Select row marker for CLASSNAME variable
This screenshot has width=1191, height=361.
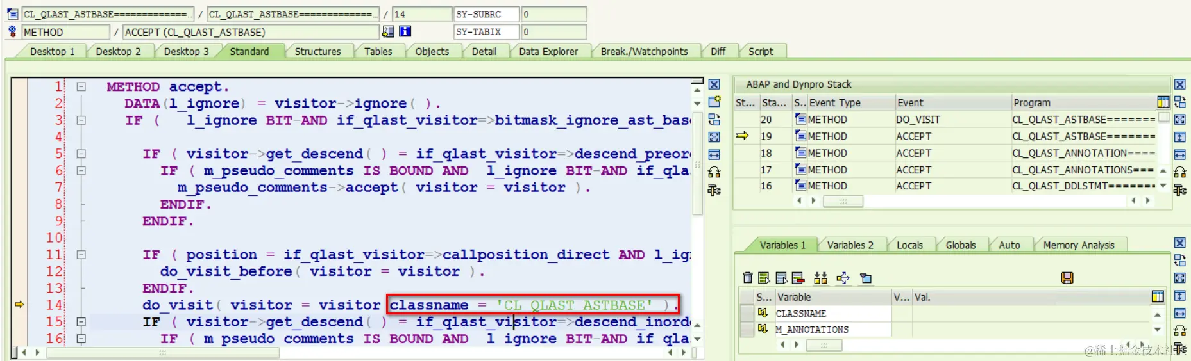[x=746, y=313]
